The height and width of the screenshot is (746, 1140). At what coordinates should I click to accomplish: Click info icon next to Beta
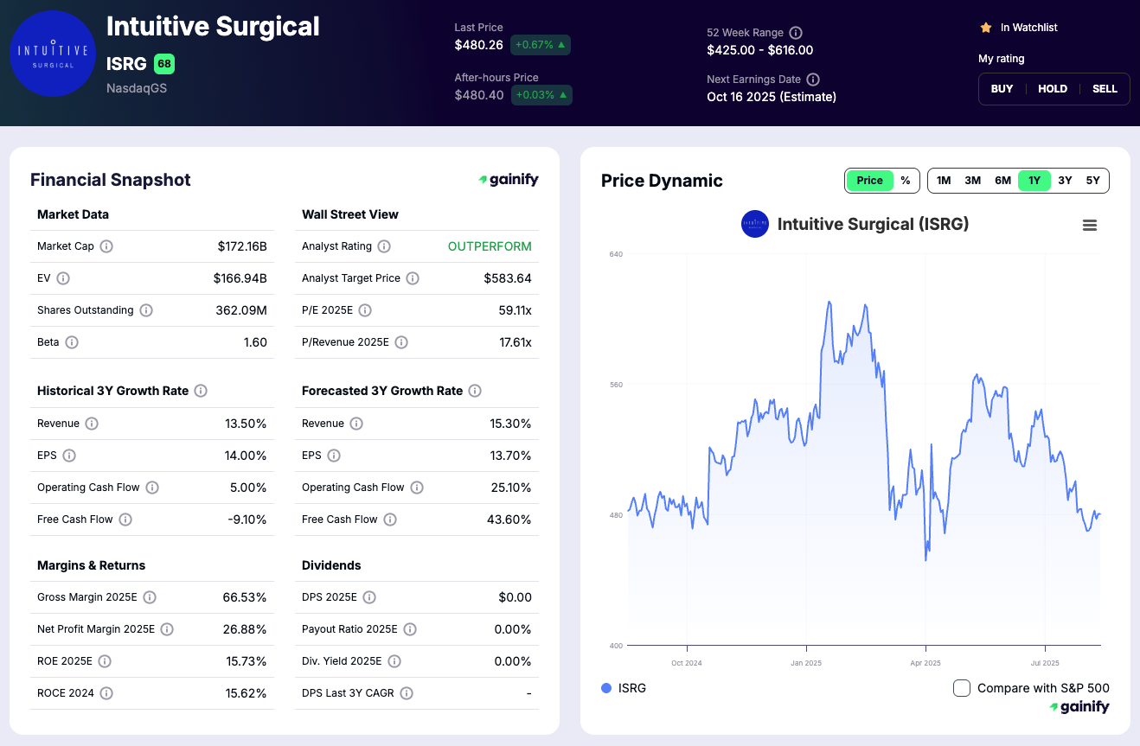(x=72, y=342)
